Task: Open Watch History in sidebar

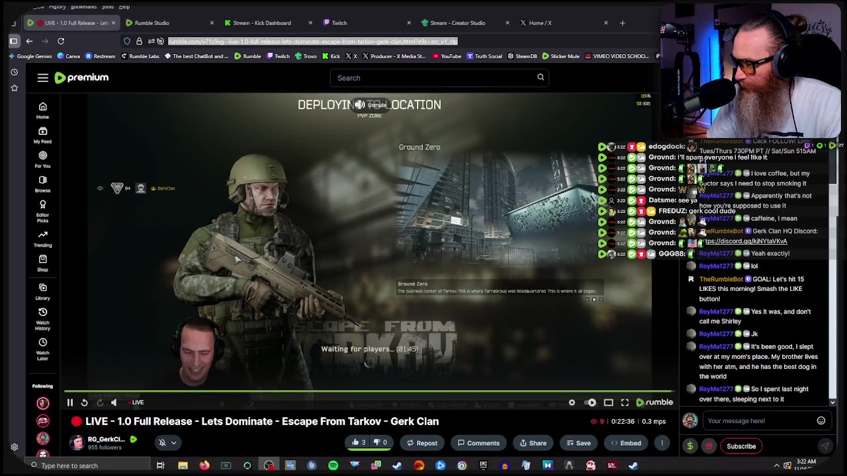Action: tap(42, 319)
